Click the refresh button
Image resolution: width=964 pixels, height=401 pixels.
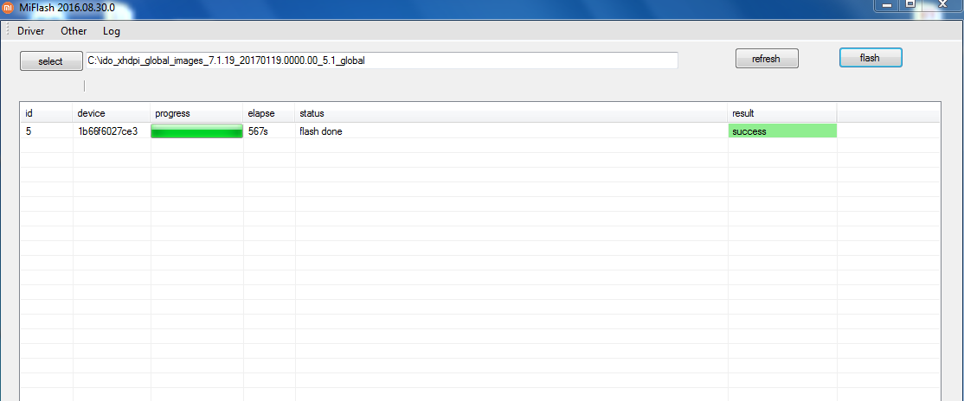tap(767, 59)
